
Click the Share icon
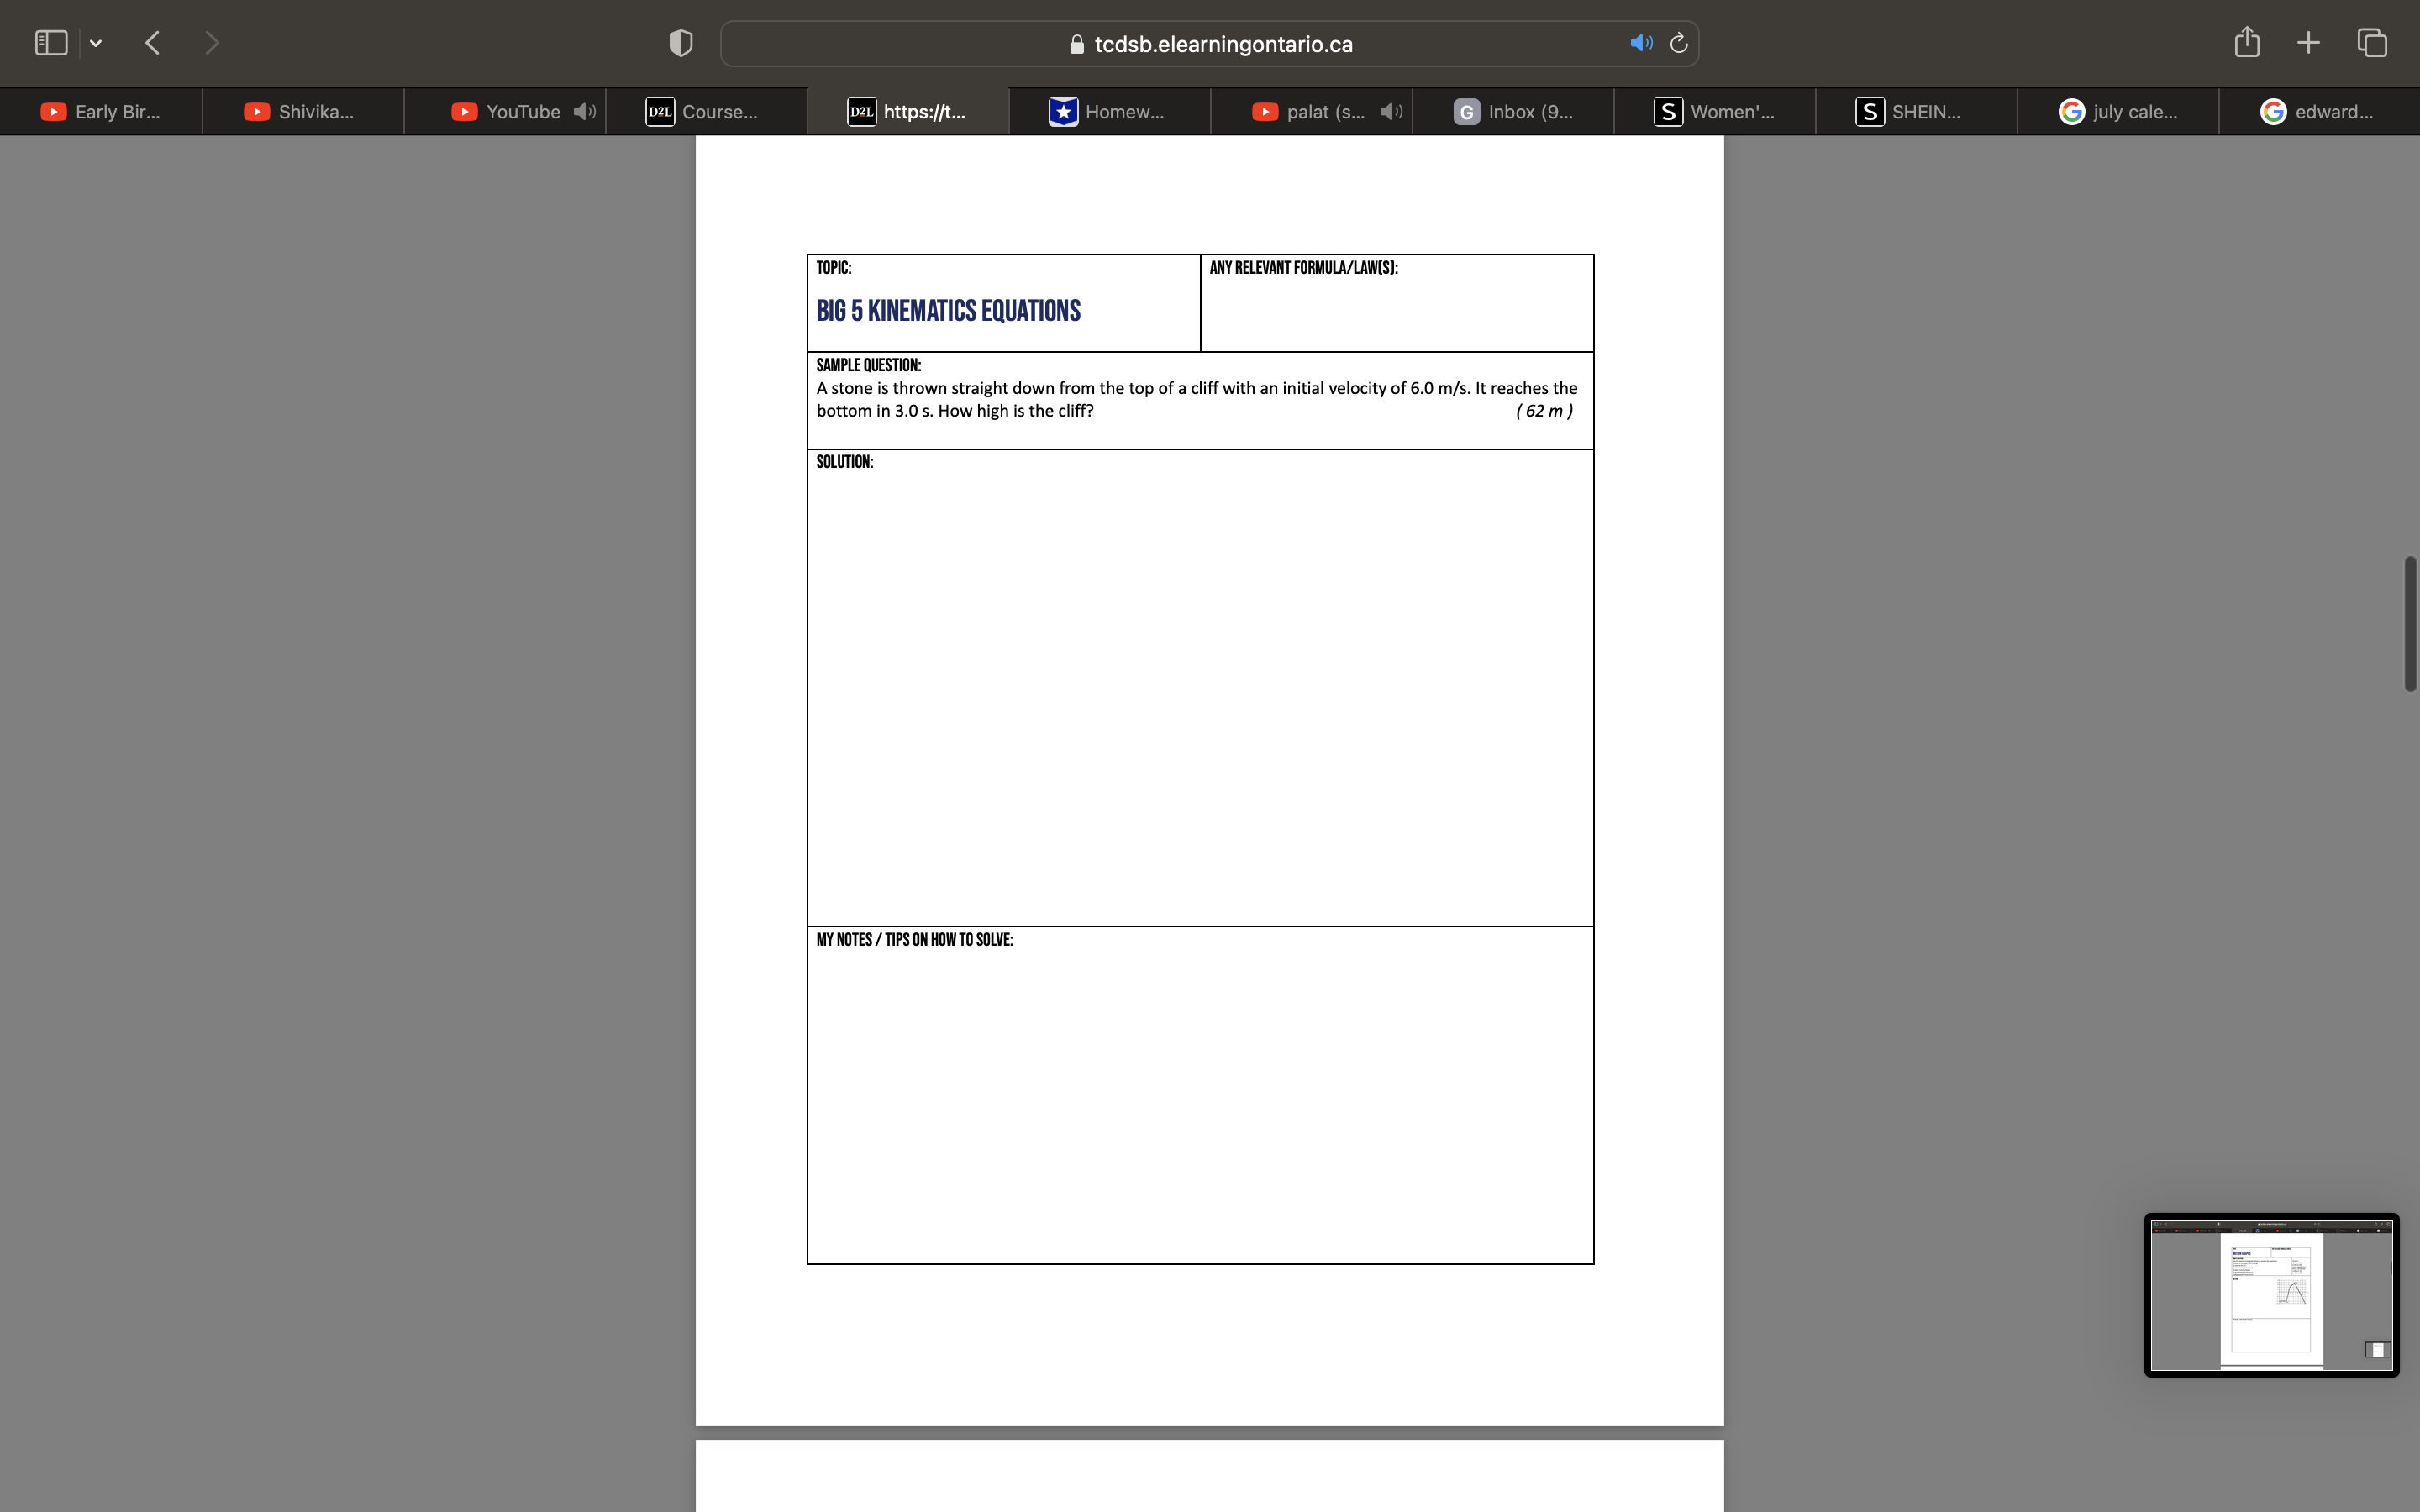coord(2245,42)
